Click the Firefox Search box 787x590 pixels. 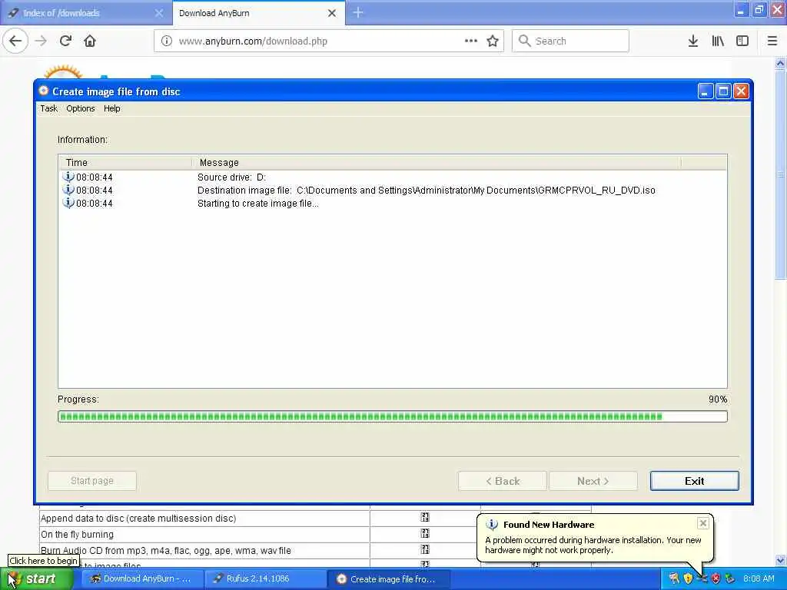click(x=570, y=41)
